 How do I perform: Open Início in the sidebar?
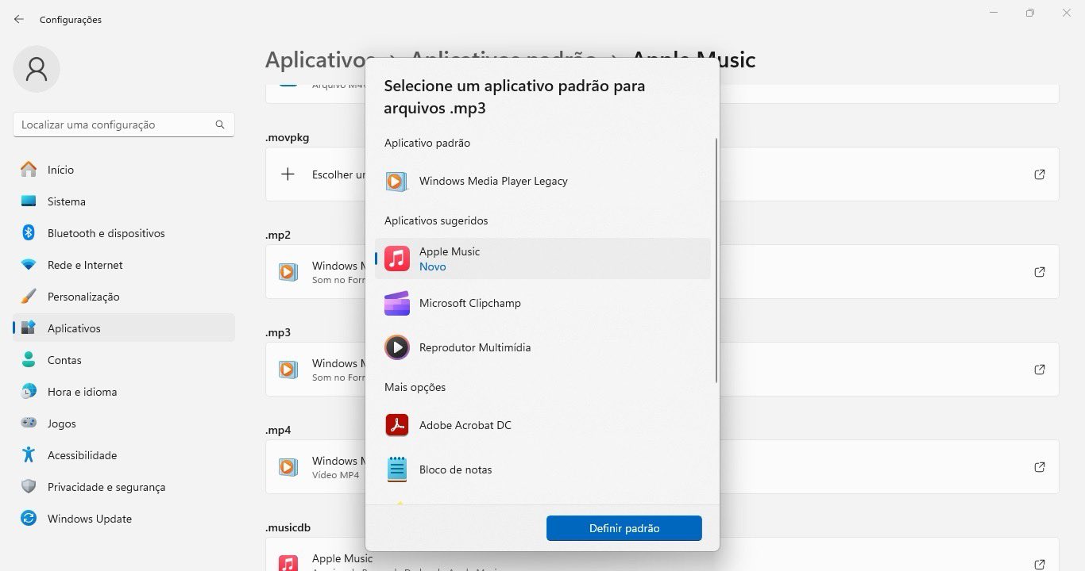click(x=123, y=170)
